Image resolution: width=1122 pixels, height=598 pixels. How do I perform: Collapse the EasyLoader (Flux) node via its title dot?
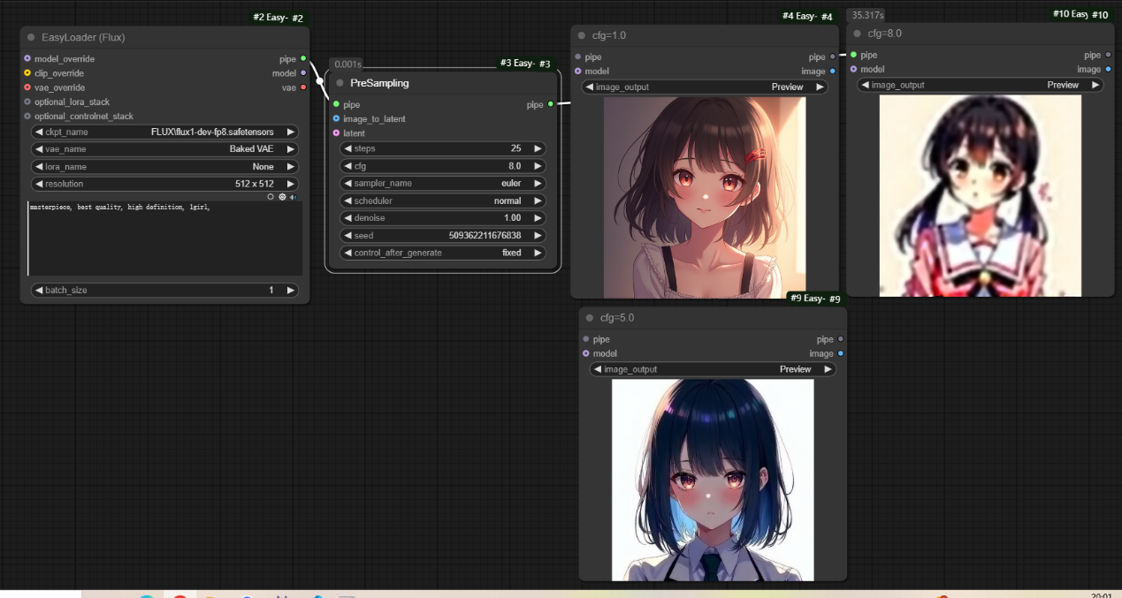click(x=31, y=37)
